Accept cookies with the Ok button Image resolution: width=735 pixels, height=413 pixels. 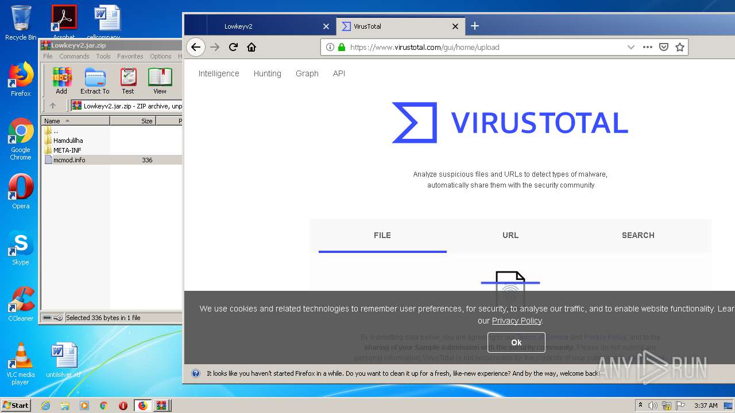[x=516, y=342]
